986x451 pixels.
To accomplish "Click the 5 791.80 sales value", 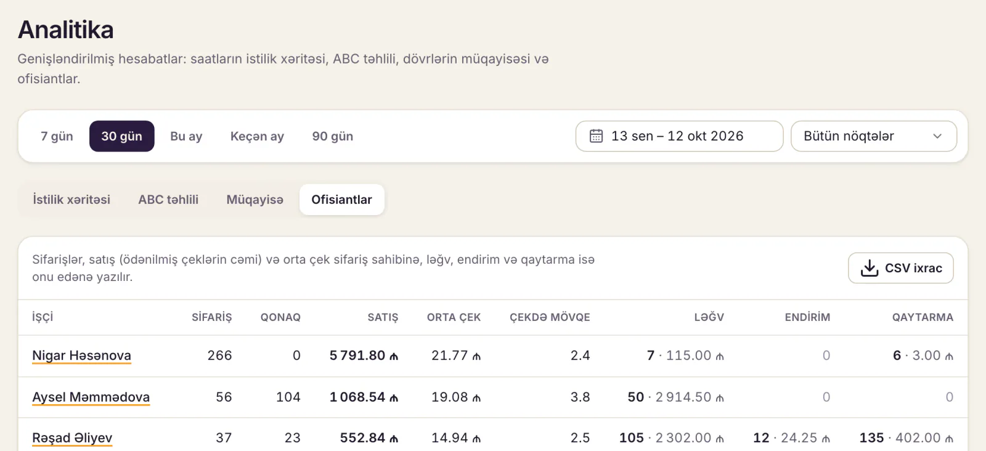I will [x=364, y=356].
